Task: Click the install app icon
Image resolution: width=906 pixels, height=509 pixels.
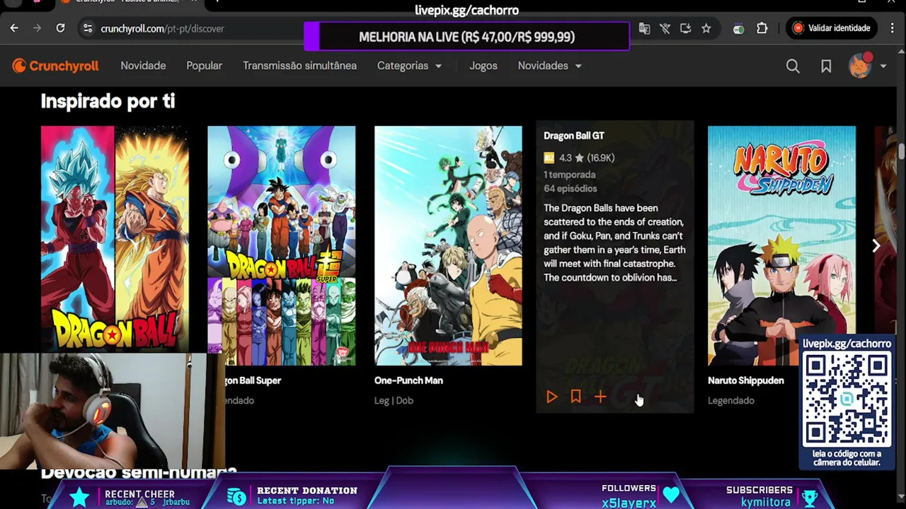Action: [x=685, y=28]
